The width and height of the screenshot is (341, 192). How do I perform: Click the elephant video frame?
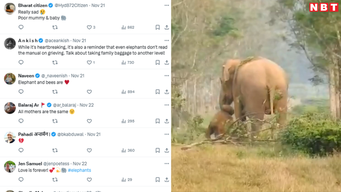point(256,96)
